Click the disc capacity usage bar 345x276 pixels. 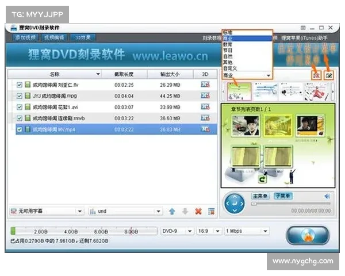(x=83, y=231)
